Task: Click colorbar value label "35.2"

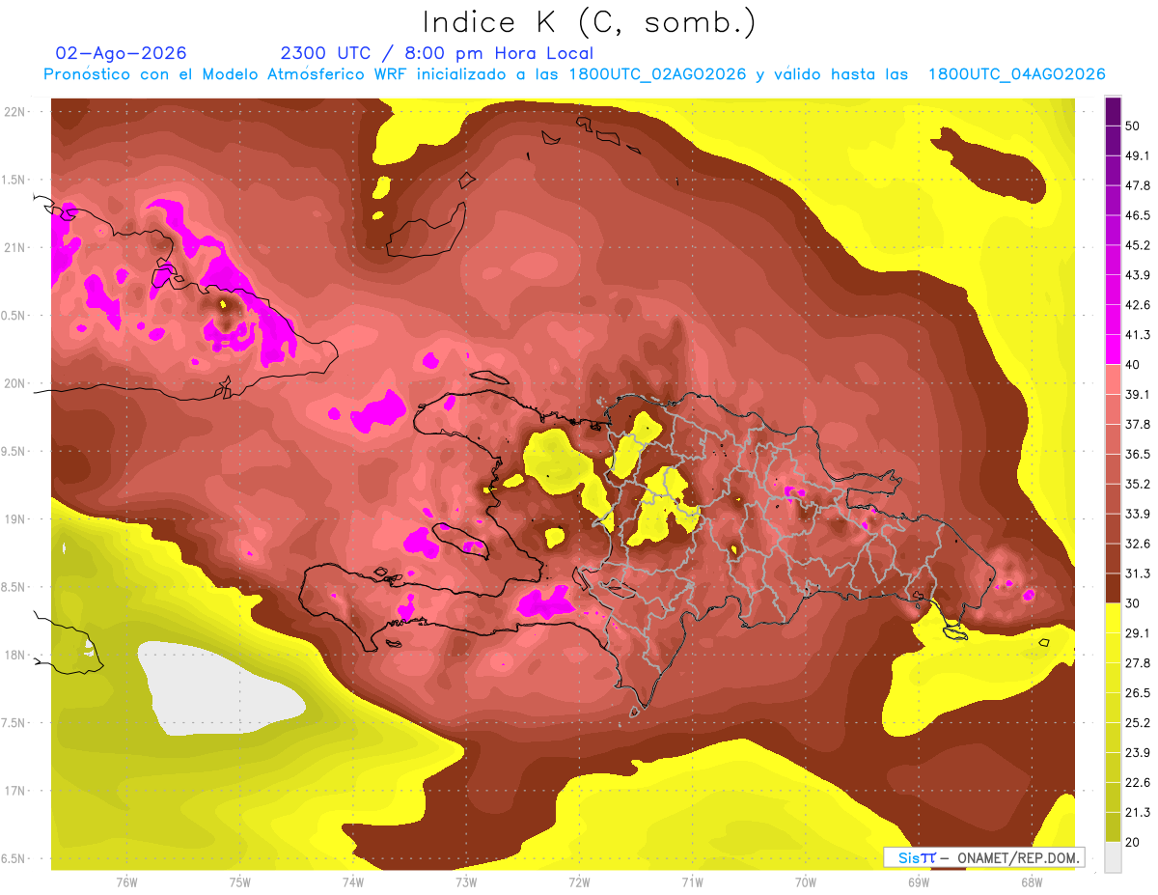Action: tap(1137, 484)
